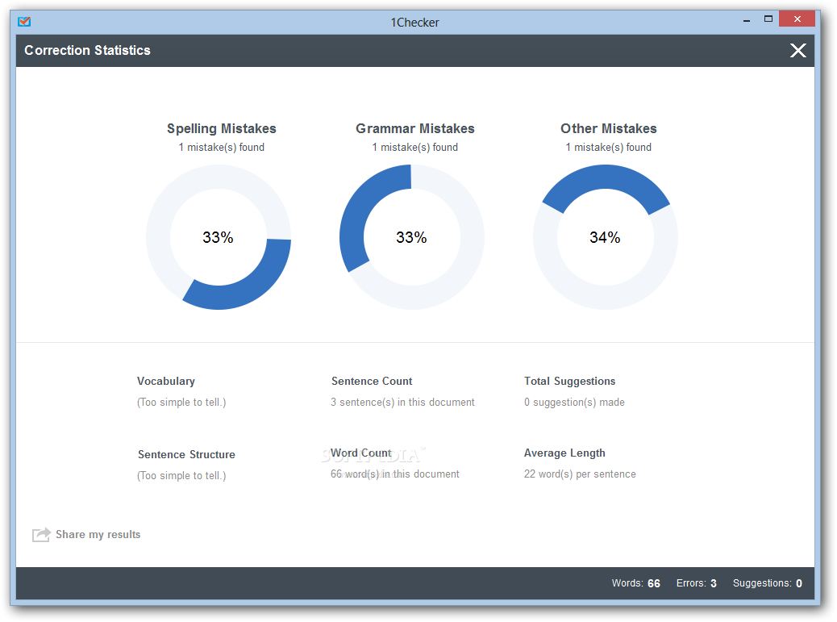Close the Correction Statistics panel
Viewport: 837px width, 622px height.
(798, 50)
